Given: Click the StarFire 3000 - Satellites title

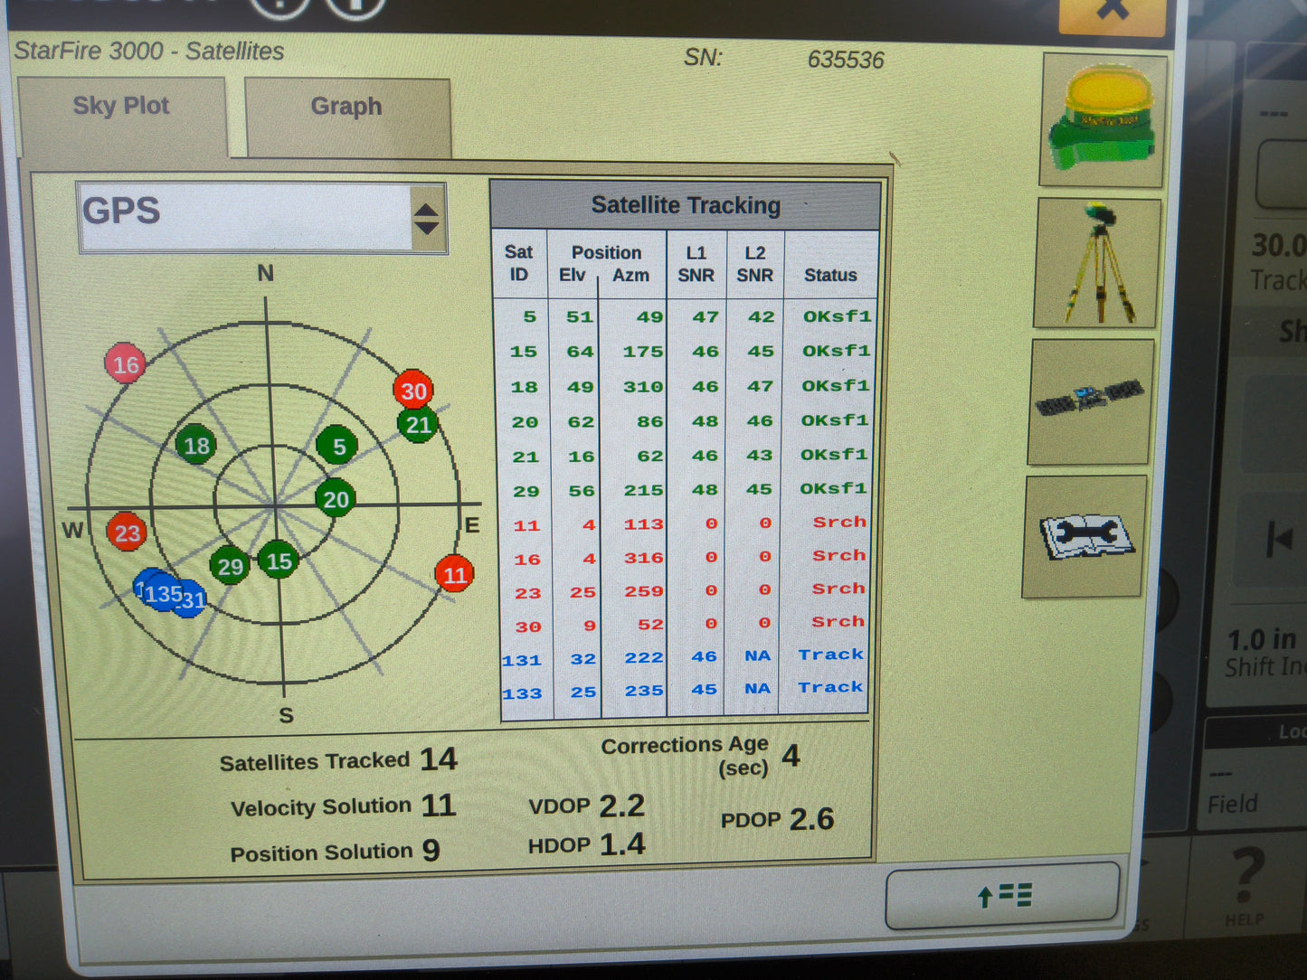Looking at the screenshot, I should click(149, 51).
